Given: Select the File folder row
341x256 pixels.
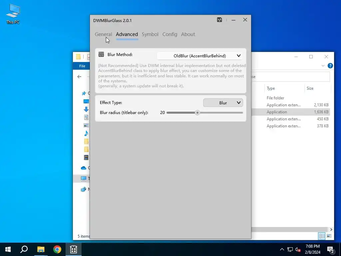Looking at the screenshot, I should (290, 98).
